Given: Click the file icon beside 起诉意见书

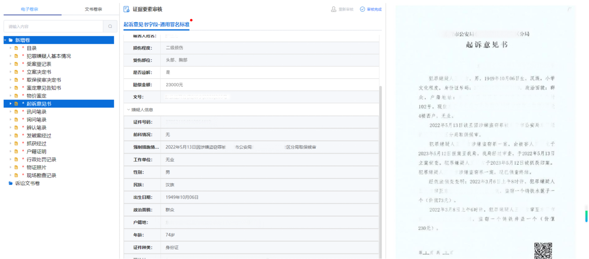Looking at the screenshot, I should 16,103.
